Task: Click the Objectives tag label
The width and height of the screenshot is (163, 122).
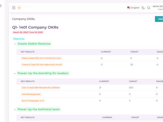Action: (x=19, y=39)
